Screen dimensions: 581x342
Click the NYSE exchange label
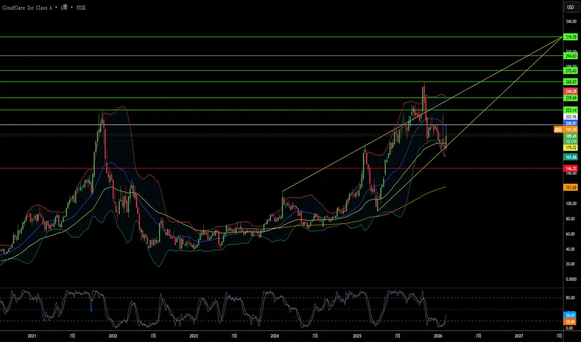coord(81,7)
